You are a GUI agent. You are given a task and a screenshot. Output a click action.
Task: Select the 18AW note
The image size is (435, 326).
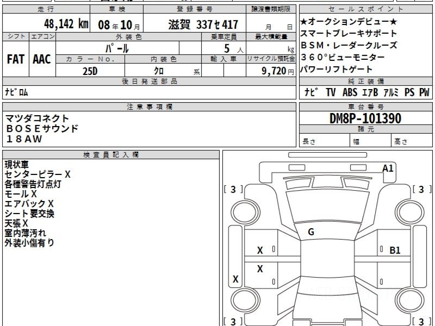pos(24,139)
